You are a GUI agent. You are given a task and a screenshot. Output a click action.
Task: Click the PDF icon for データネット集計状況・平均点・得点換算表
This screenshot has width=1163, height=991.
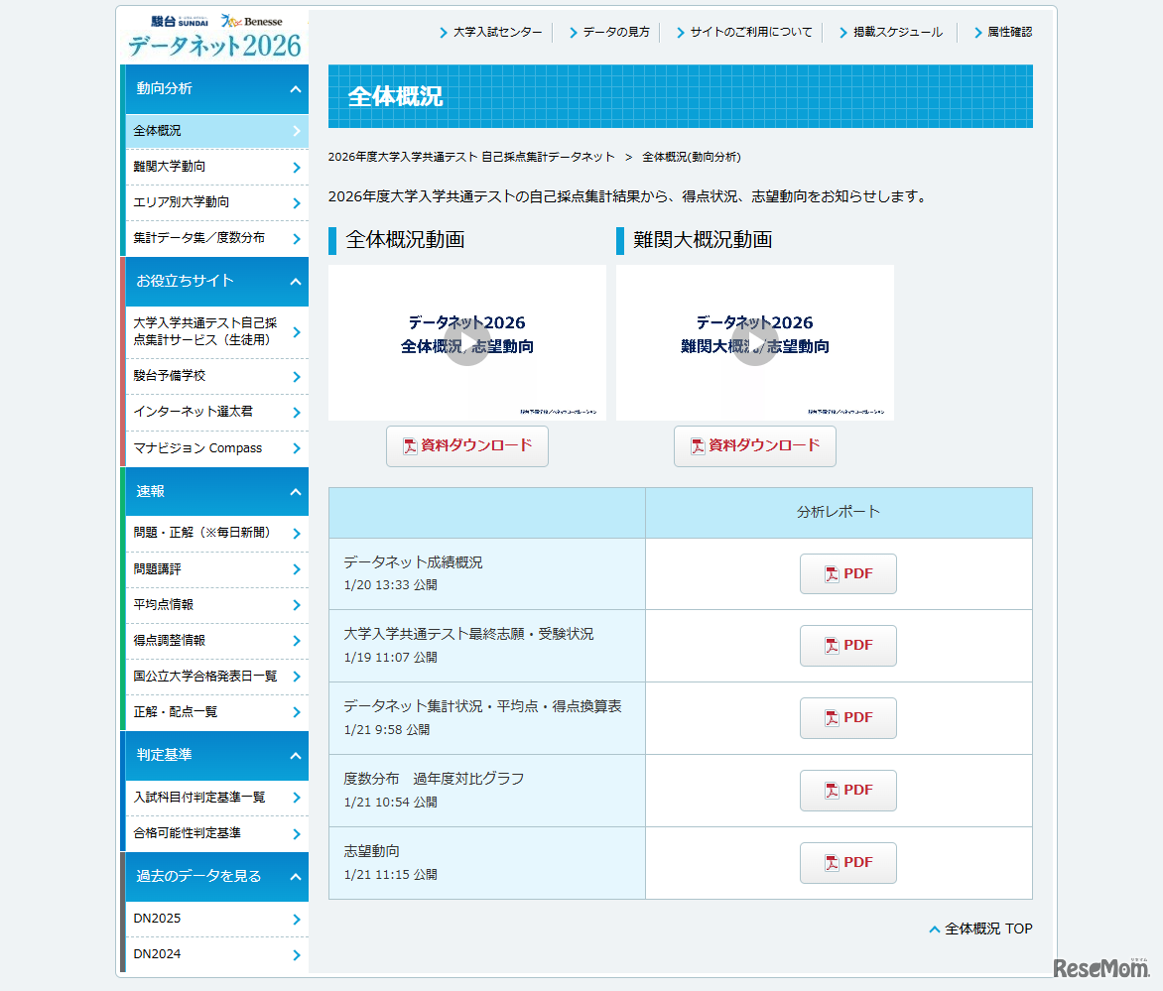[x=847, y=717]
